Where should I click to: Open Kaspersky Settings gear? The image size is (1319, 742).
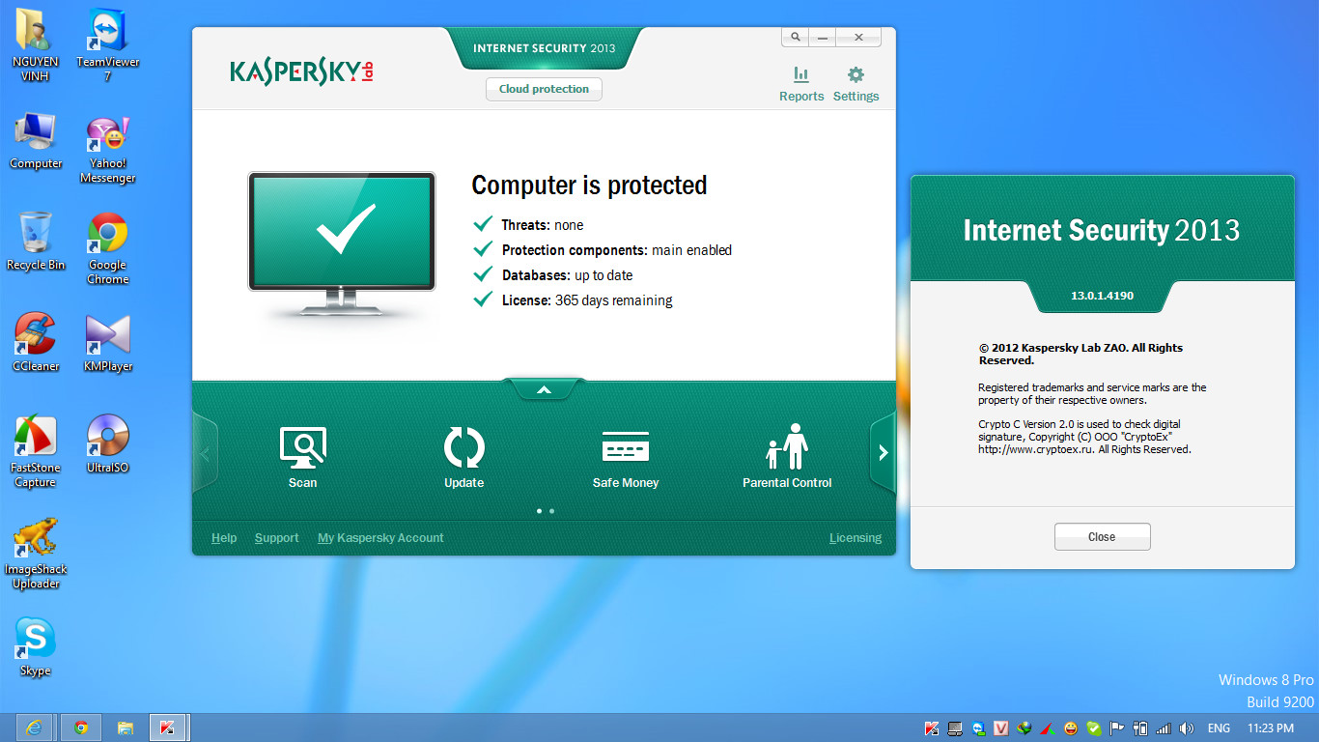tap(856, 84)
